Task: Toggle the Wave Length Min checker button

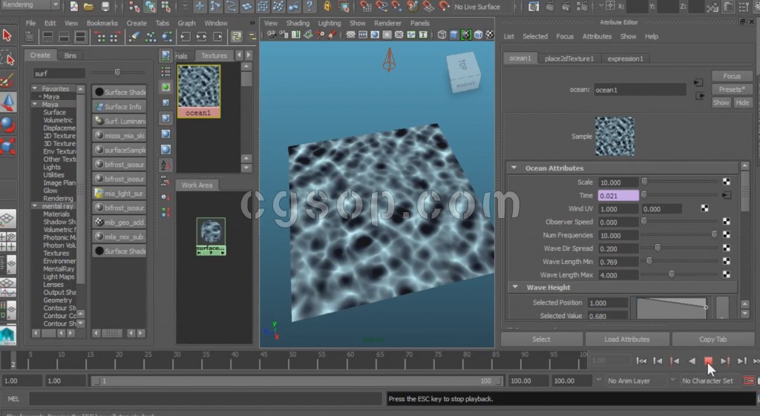Action: [726, 262]
